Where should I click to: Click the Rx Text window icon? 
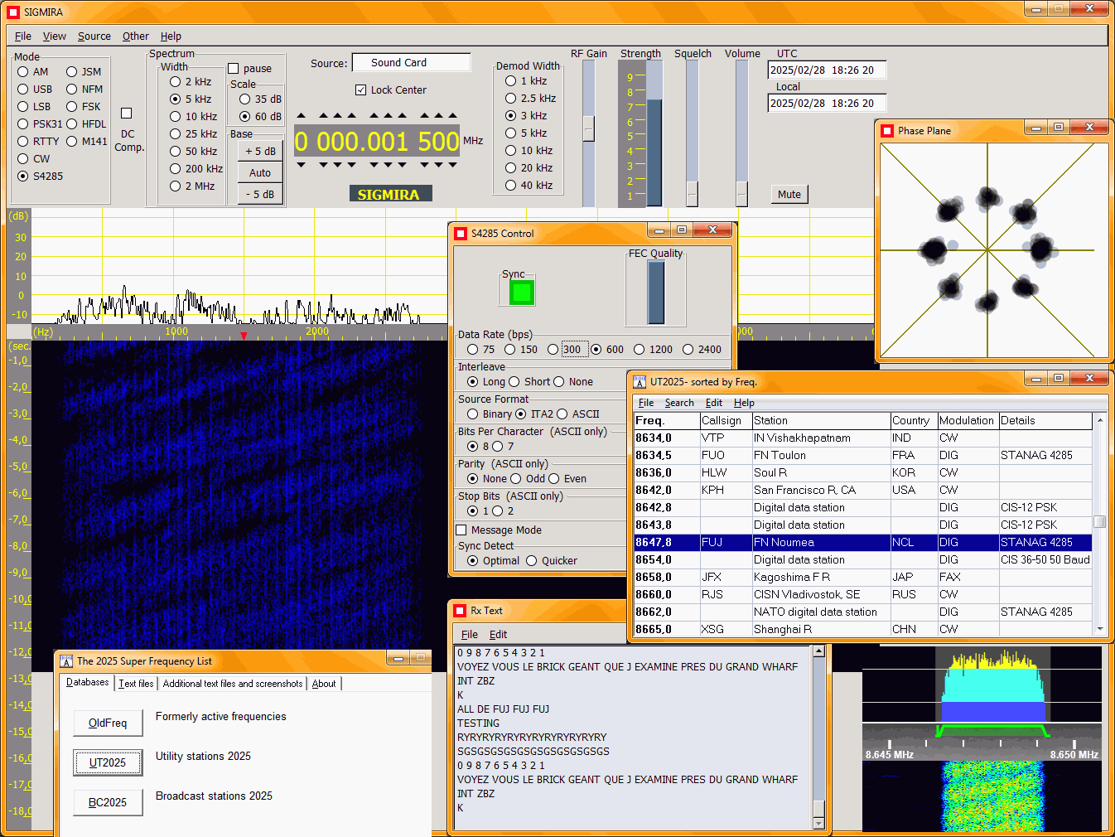[460, 611]
